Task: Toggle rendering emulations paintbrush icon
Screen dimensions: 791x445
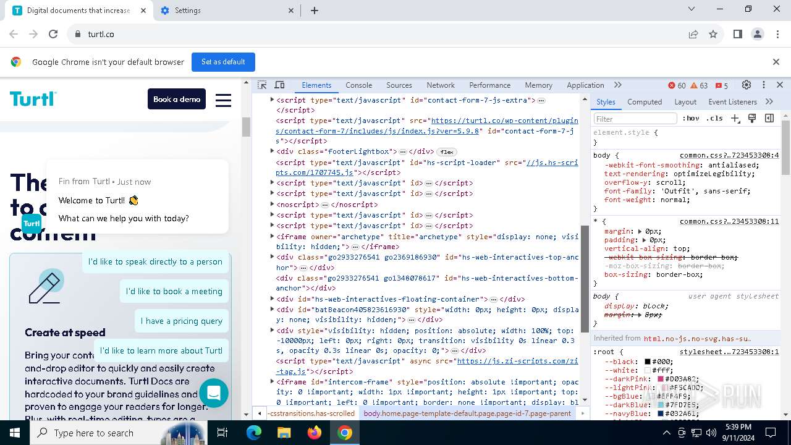Action: 752,118
